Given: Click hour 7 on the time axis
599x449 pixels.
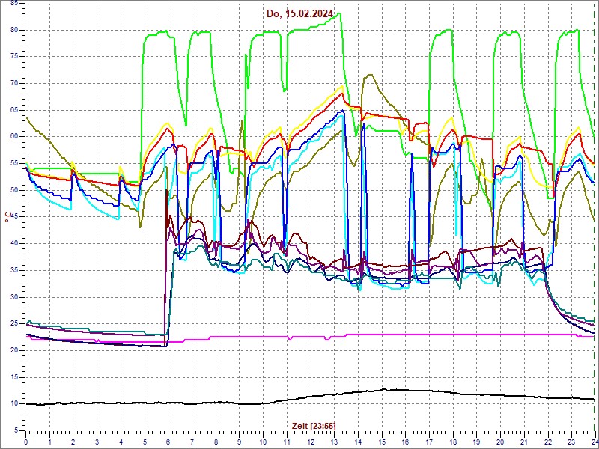Looking at the screenshot, I should pyautogui.click(x=192, y=442).
